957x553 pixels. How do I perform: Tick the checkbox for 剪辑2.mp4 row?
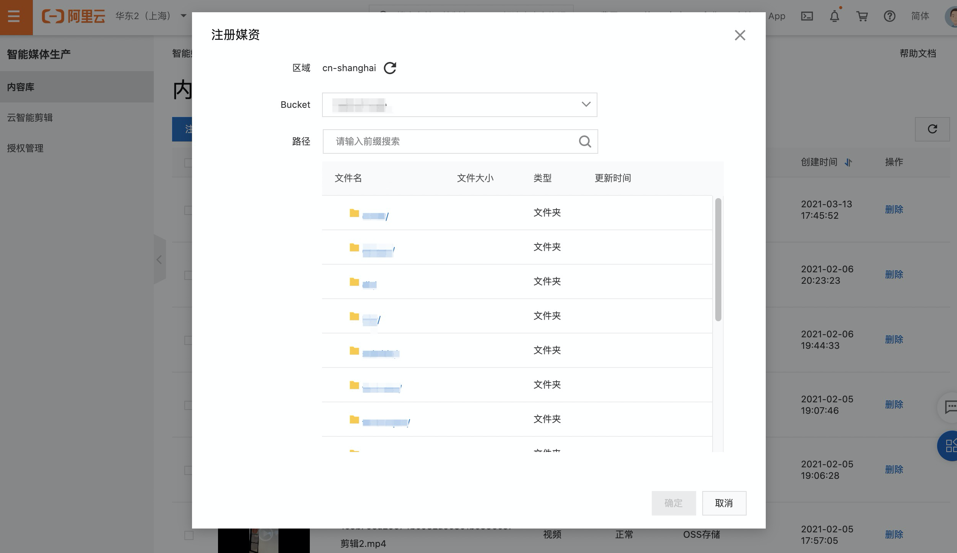[x=189, y=535]
